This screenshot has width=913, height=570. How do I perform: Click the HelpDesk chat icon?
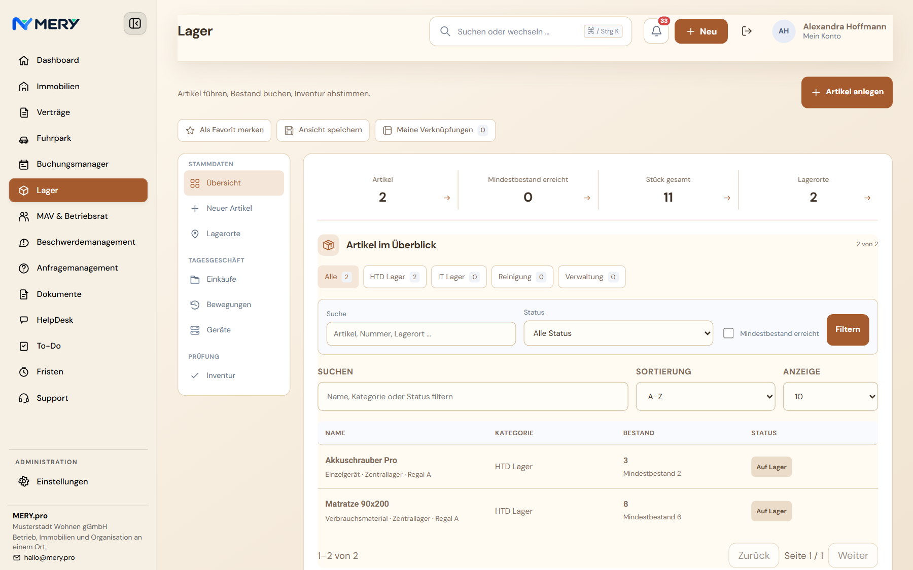[24, 320]
